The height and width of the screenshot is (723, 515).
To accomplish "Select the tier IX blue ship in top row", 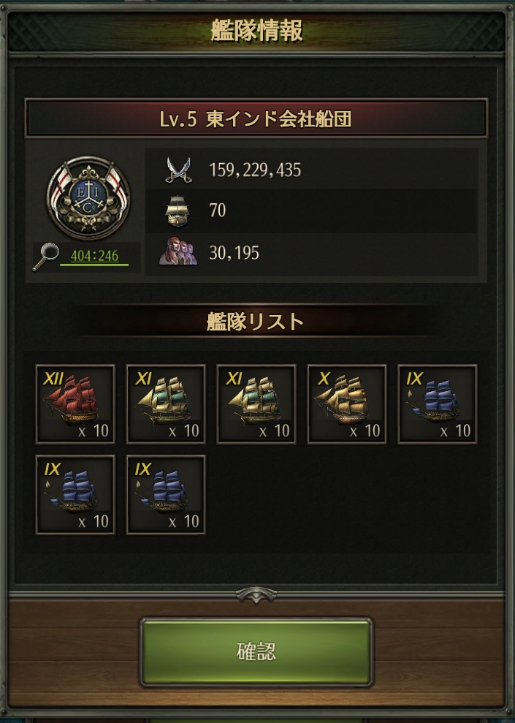I will 437,404.
